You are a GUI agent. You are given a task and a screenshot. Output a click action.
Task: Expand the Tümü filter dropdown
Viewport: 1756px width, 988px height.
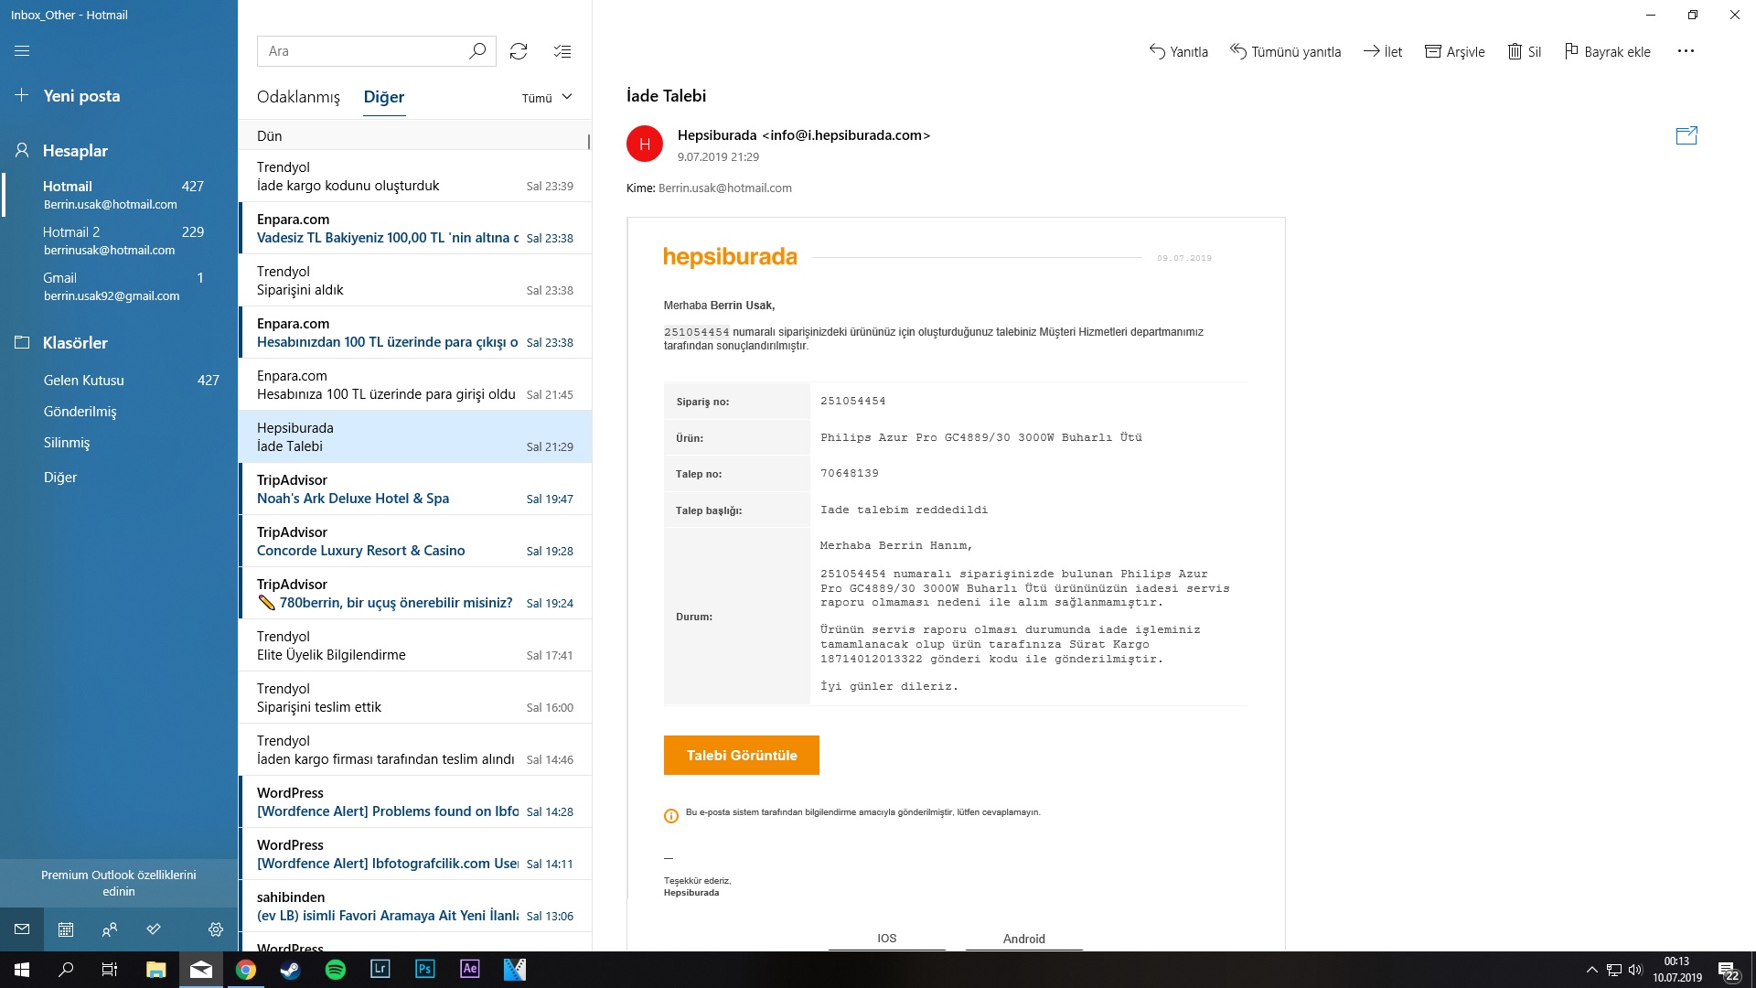pos(547,98)
